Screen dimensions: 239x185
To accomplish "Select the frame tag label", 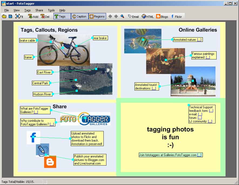I will (x=29, y=57).
